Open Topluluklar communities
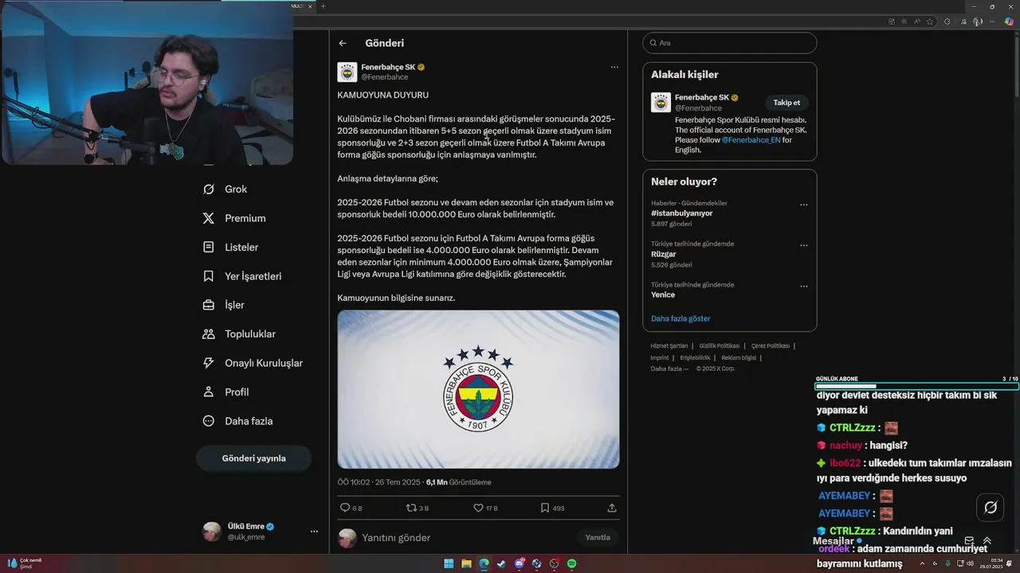 [239, 334]
